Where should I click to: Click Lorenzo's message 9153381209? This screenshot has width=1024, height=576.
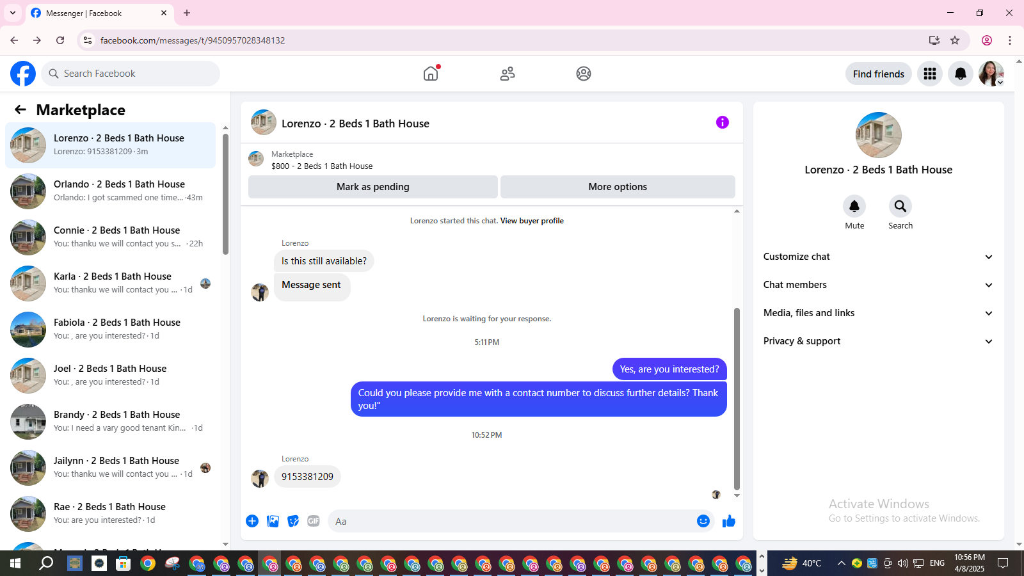[x=307, y=477]
